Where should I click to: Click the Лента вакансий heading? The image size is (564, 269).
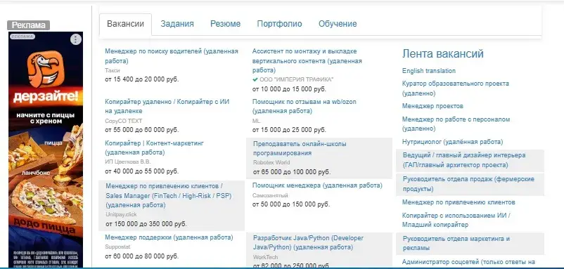pyautogui.click(x=443, y=54)
